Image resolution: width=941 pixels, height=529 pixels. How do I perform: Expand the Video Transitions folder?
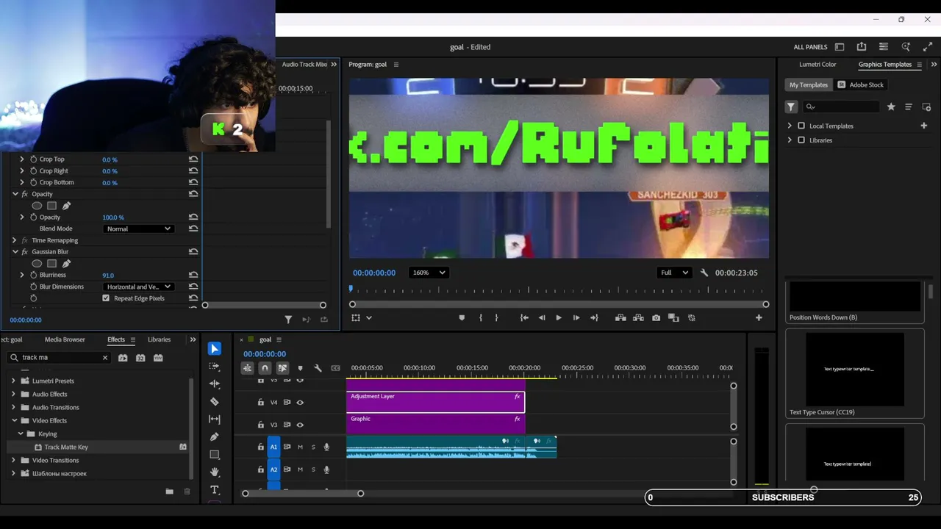coord(13,461)
